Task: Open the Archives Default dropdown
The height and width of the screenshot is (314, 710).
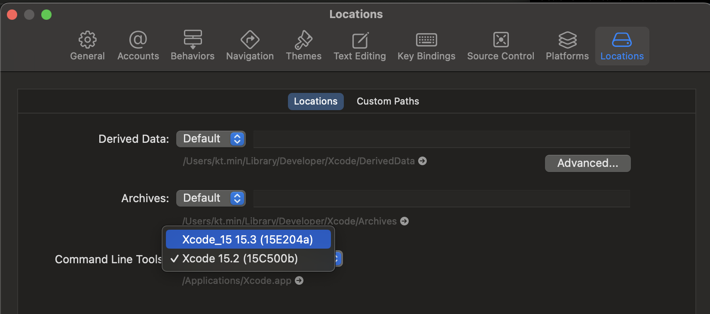Action: click(x=211, y=198)
